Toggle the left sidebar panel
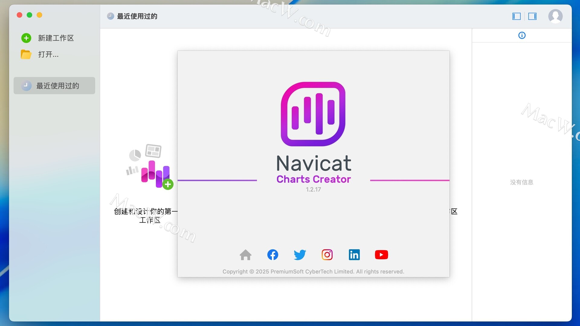580x326 pixels. pos(517,16)
